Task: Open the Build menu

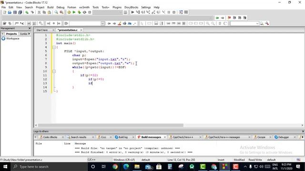Action: coord(51,7)
